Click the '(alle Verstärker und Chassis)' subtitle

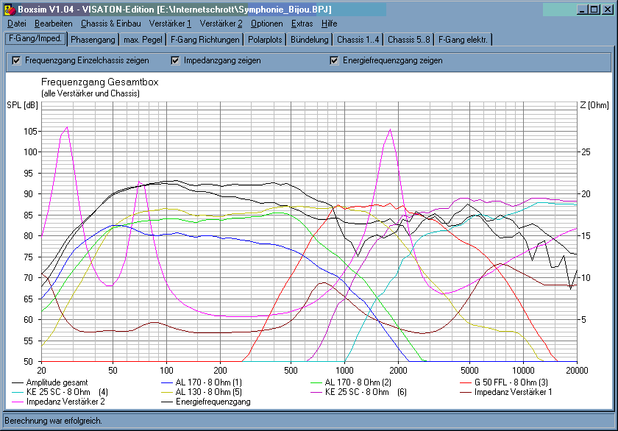(x=90, y=93)
